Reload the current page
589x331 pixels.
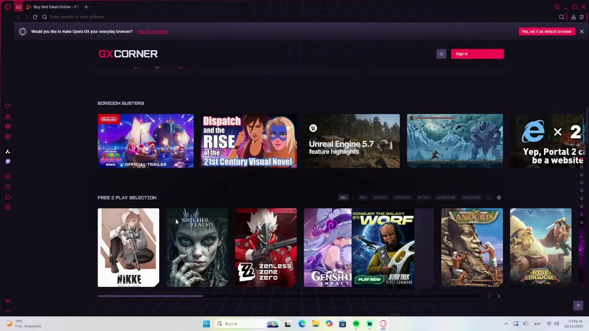[35, 17]
